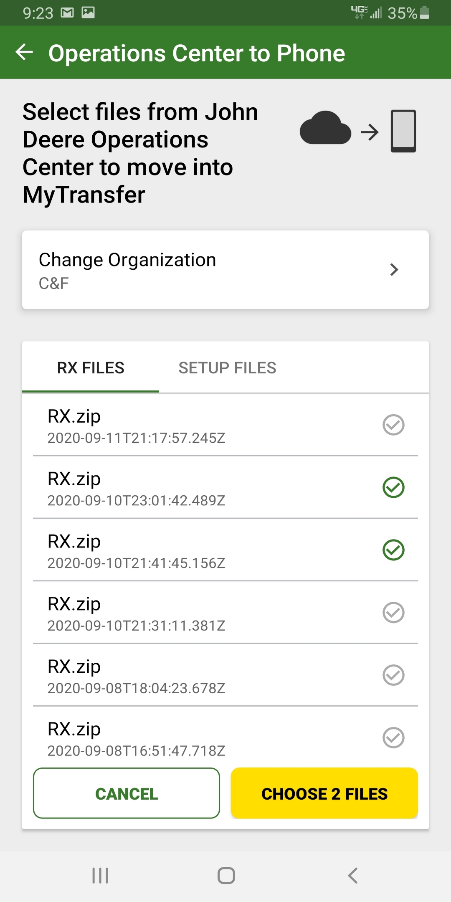451x902 pixels.
Task: Tap the Android recent apps button
Action: (100, 876)
